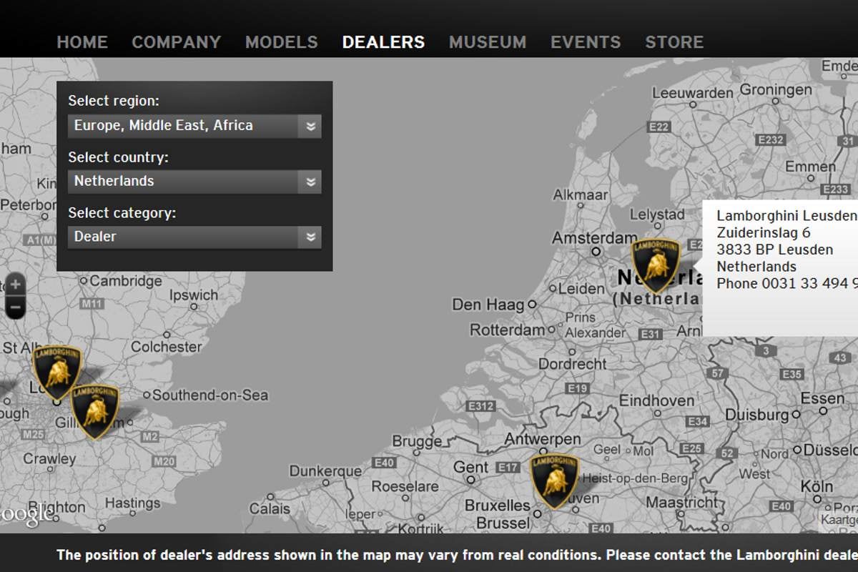This screenshot has width=858, height=572.
Task: Click the Rotterdam city label on map
Action: [507, 330]
